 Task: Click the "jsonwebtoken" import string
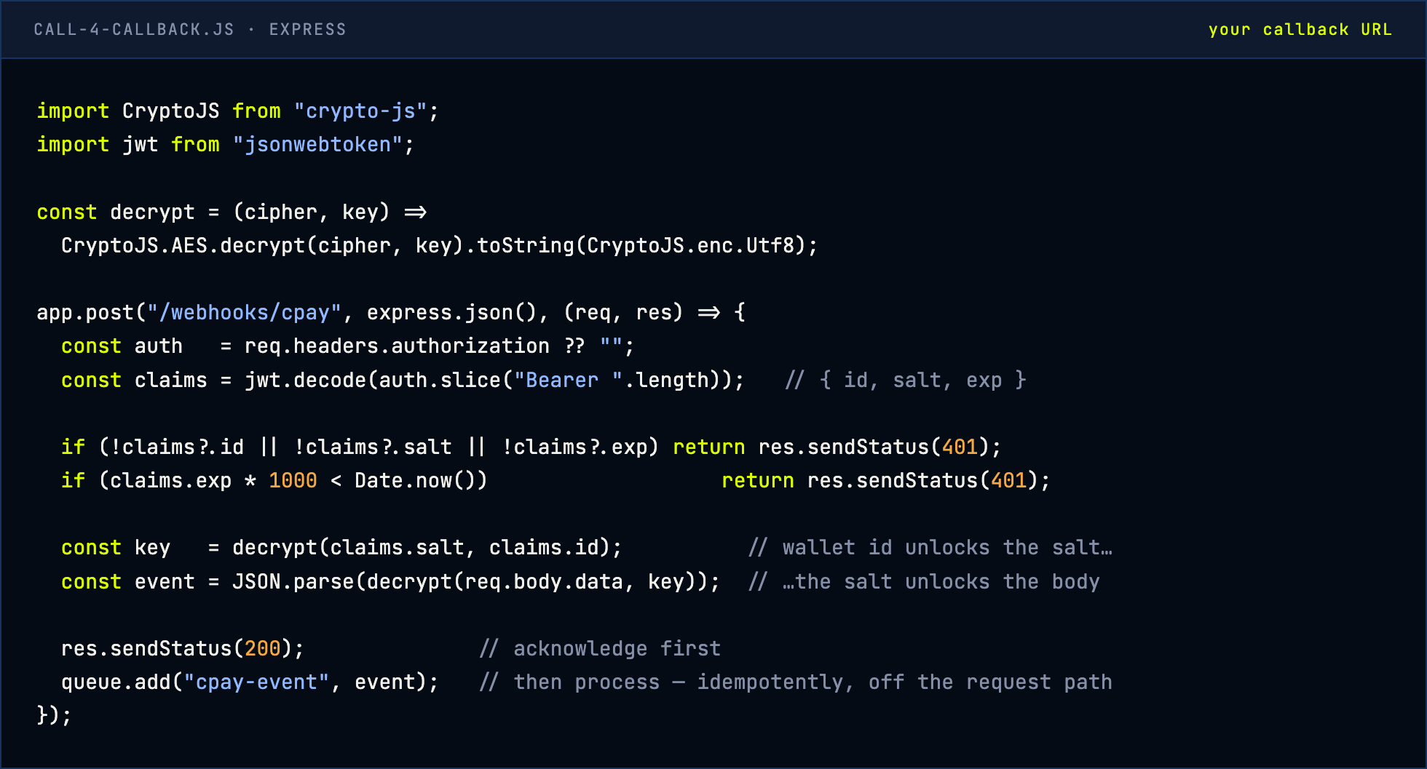(317, 145)
